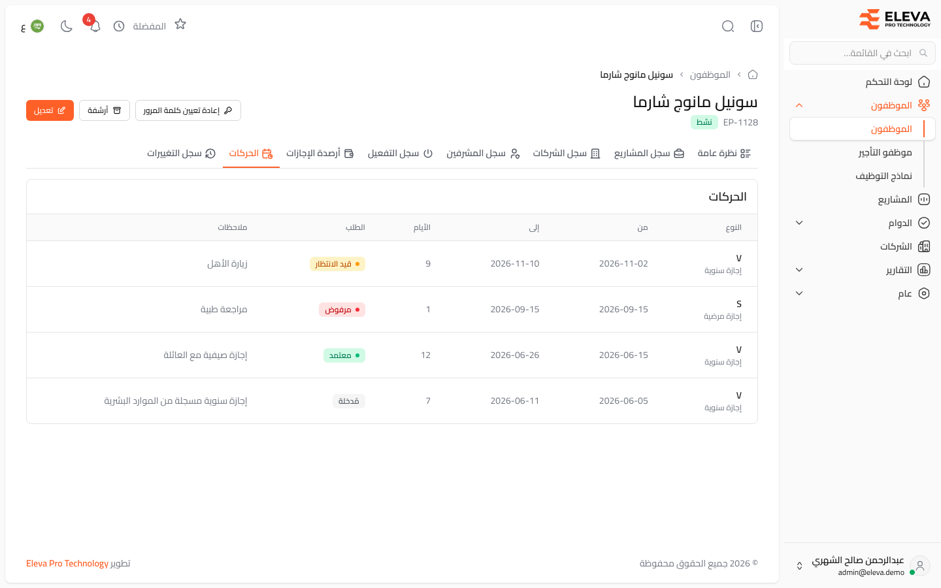Click the قيد الانتظار status badge
The width and height of the screenshot is (941, 588).
point(337,264)
